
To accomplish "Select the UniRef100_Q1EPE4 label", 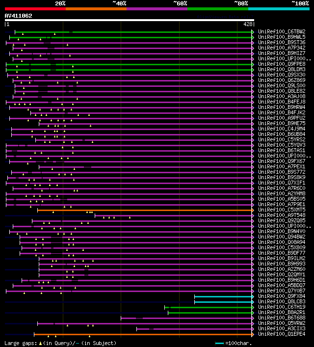I will pyautogui.click(x=282, y=334).
